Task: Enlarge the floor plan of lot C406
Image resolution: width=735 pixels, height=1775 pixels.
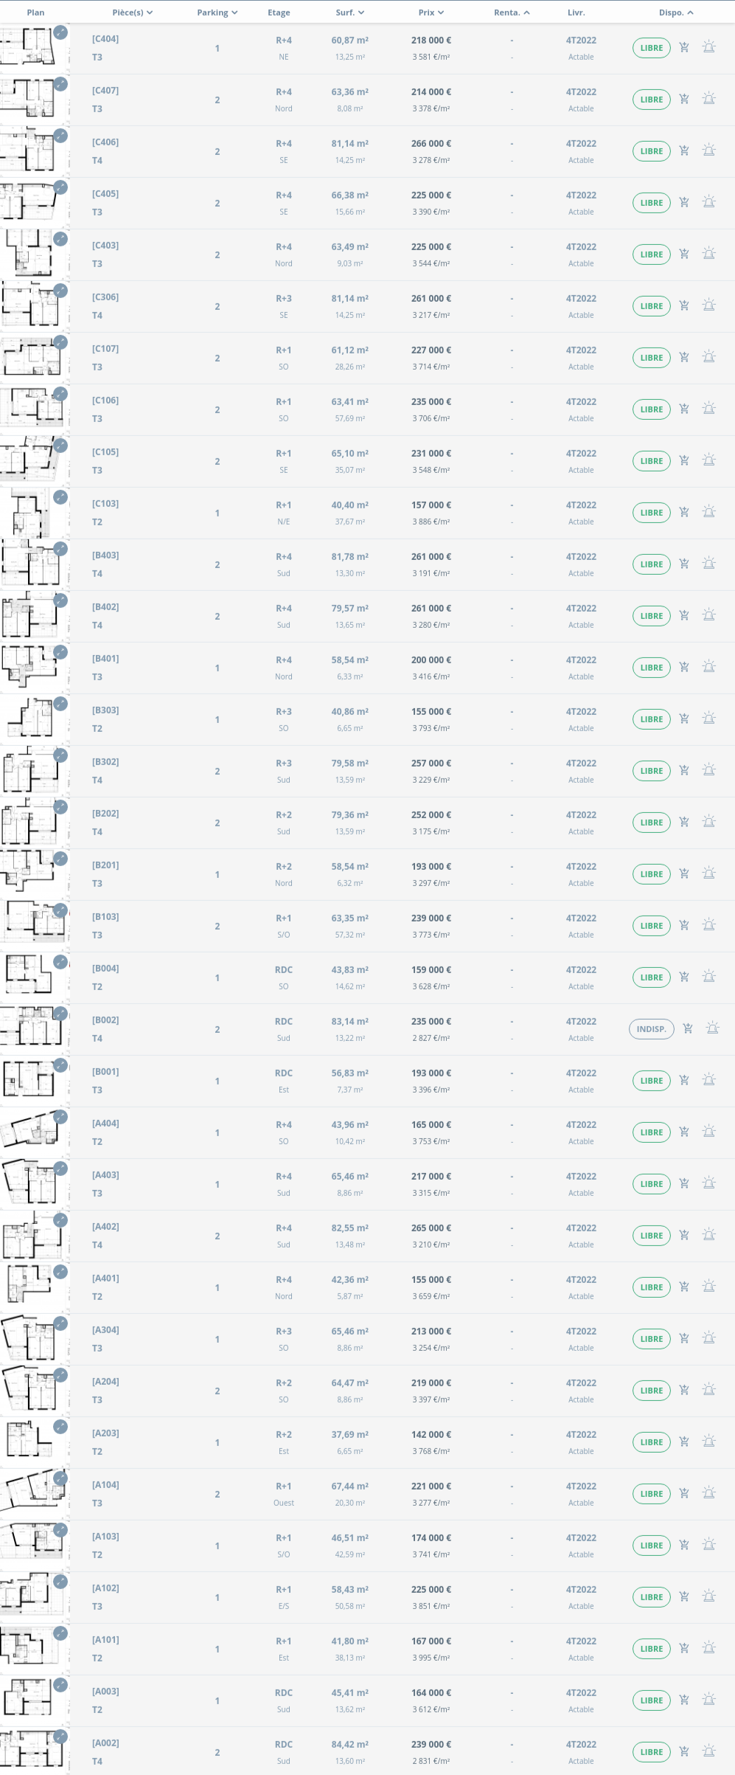Action: 60,136
